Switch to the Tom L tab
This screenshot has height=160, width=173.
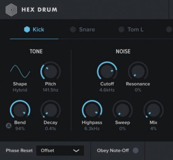coord(131,30)
